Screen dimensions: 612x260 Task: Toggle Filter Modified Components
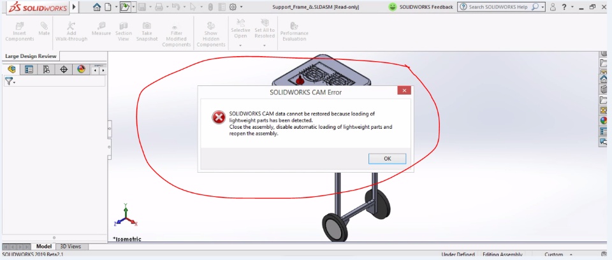[177, 36]
